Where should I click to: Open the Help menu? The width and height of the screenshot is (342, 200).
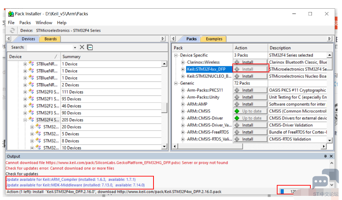[62, 23]
